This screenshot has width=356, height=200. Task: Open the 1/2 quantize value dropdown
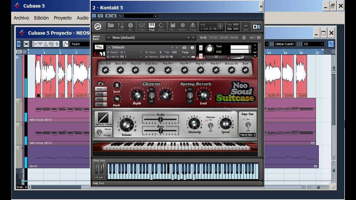coord(313,44)
